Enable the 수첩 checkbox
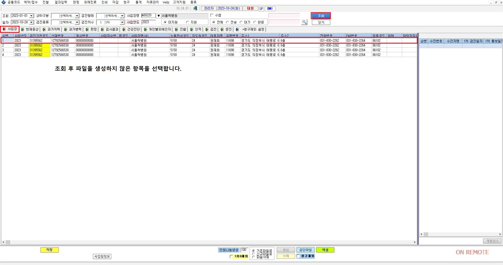Image resolution: width=503 pixels, height=265 pixels. (212, 15)
